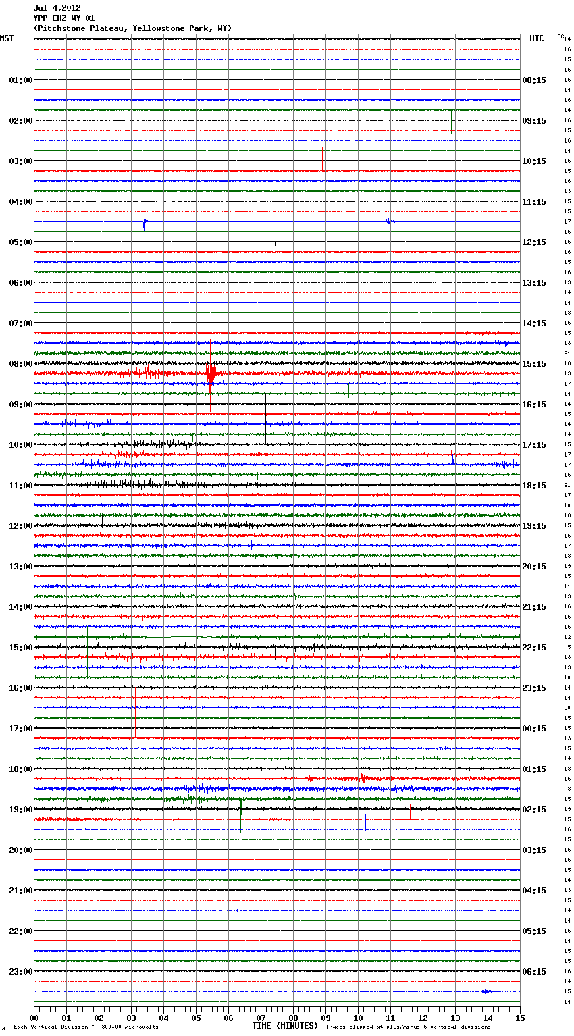
Task: Click the 04:15 UTC time label
Action: click(534, 891)
